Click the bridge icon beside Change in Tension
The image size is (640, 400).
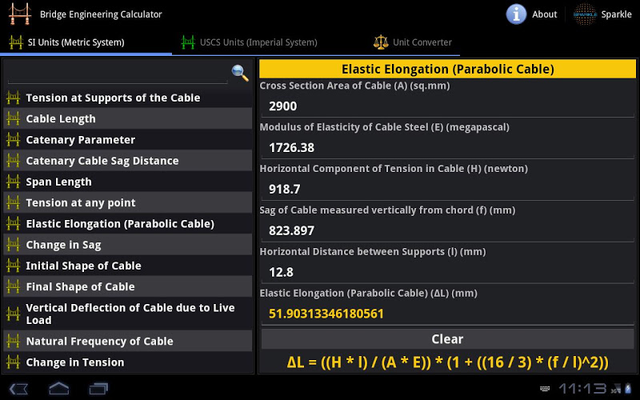13,362
